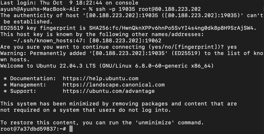Click the block cursor at root prompt
264x134 pixels.
click(71, 129)
